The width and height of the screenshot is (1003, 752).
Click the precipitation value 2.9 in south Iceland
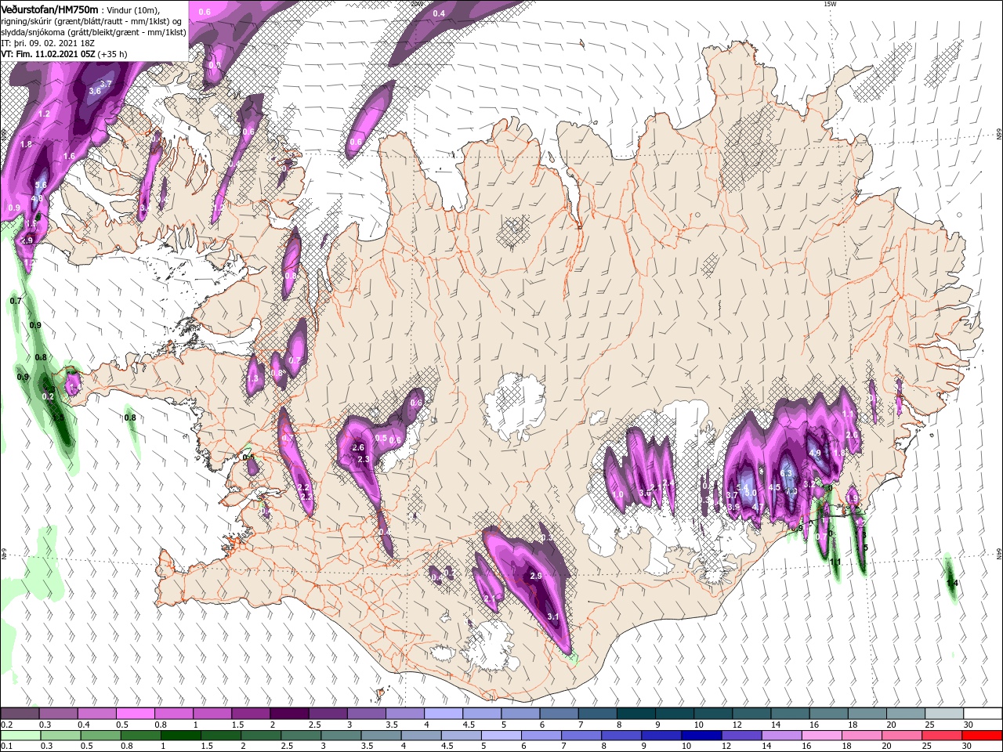tap(536, 576)
